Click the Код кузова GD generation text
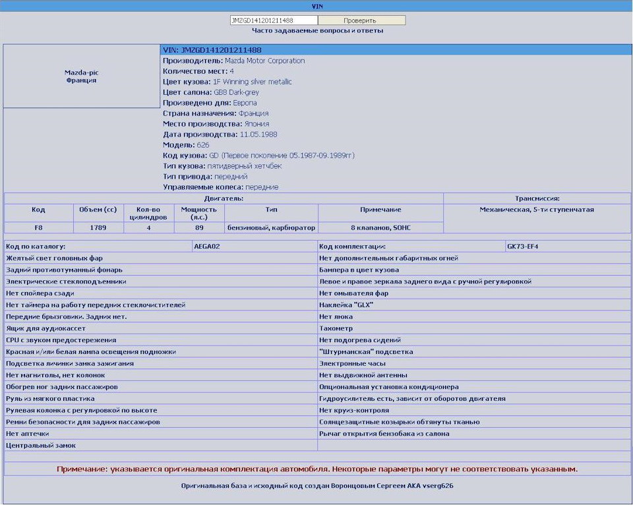Screen dimensions: 633x505 coord(258,156)
